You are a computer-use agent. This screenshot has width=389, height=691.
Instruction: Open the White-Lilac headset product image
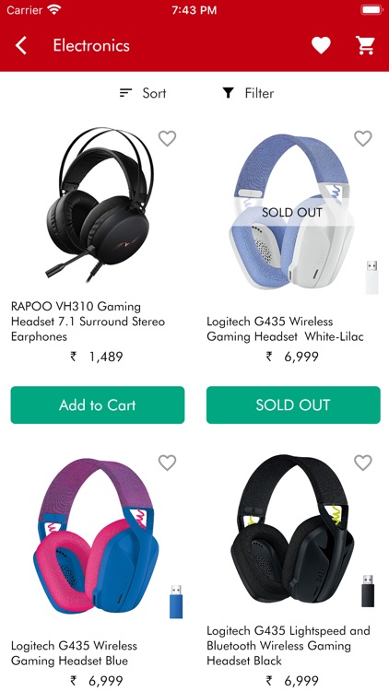(293, 212)
